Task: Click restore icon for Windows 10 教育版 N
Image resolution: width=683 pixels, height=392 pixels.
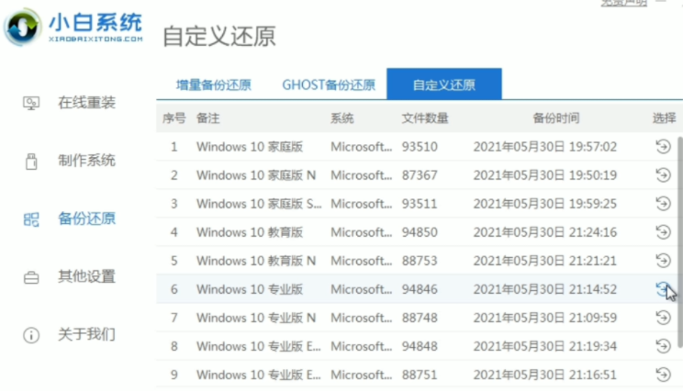Action: pos(663,261)
